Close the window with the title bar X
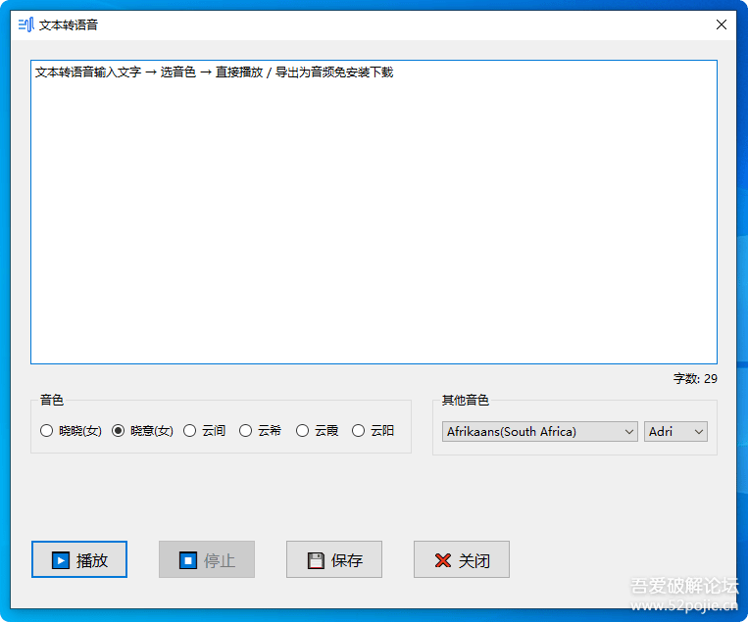 pos(722,24)
